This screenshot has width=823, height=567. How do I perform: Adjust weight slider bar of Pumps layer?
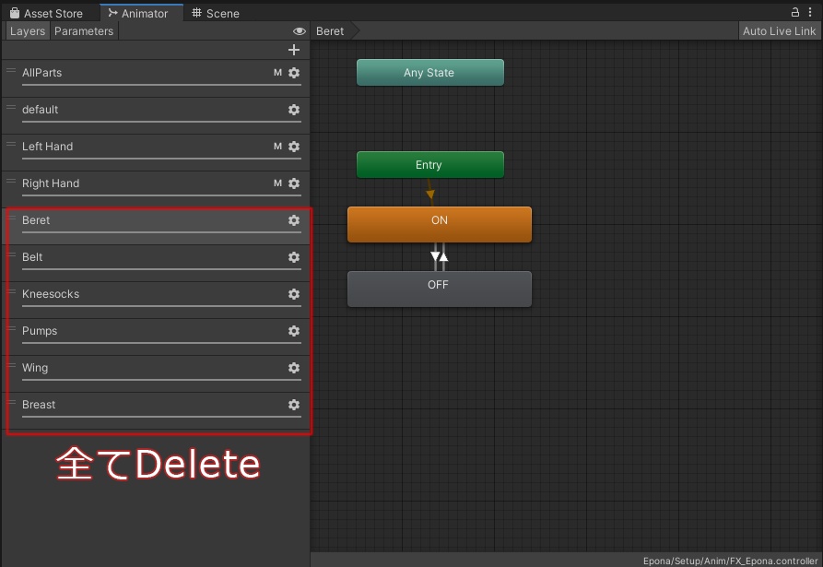click(x=161, y=343)
